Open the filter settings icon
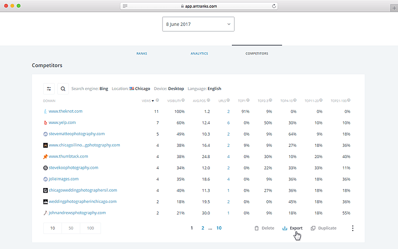 49,89
